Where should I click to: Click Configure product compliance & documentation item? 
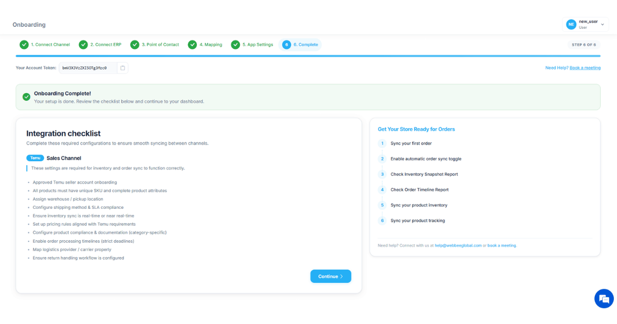pyautogui.click(x=100, y=232)
